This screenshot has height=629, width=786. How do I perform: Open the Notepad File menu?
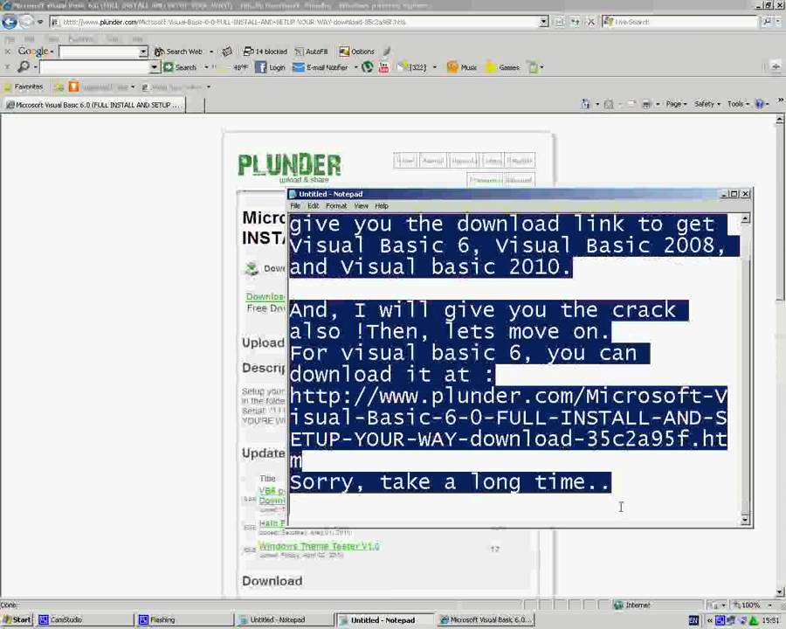pos(295,206)
